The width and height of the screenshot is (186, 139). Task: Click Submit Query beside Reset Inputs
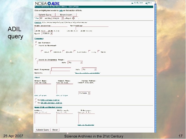45,15
